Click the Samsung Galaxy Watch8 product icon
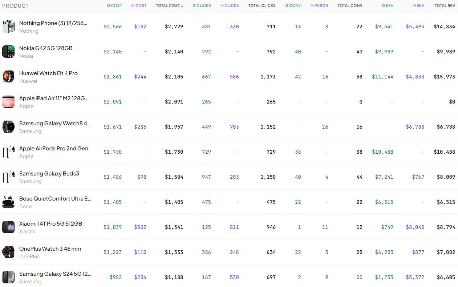This screenshot has width=458, height=287. tap(8, 126)
